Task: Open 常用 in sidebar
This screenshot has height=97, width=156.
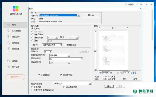Action: point(15,25)
